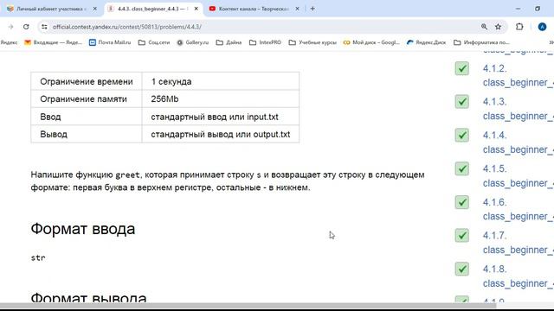Click the Формат ввода heading

[83, 229]
